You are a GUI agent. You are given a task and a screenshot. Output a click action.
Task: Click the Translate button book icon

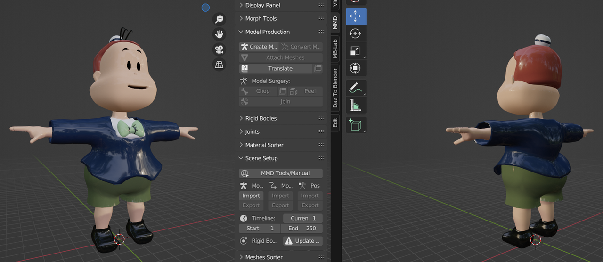coord(244,68)
